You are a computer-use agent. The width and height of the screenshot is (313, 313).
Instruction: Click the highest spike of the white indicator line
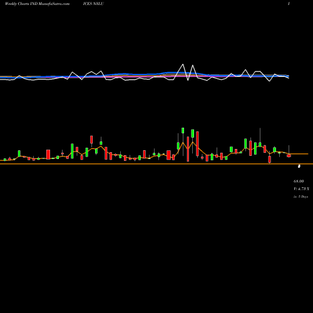coord(183,64)
